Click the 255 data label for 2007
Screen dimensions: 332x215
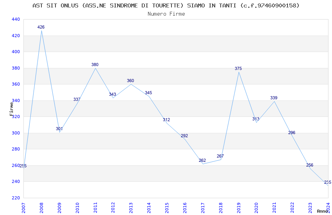(x=23, y=166)
